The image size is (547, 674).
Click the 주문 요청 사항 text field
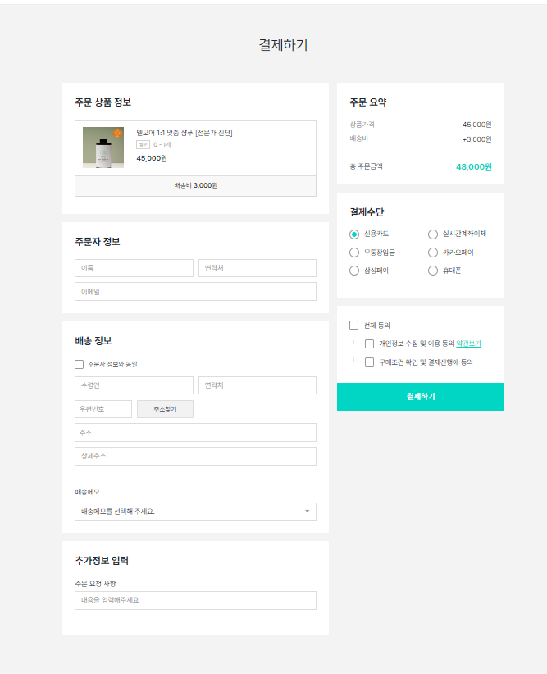195,600
